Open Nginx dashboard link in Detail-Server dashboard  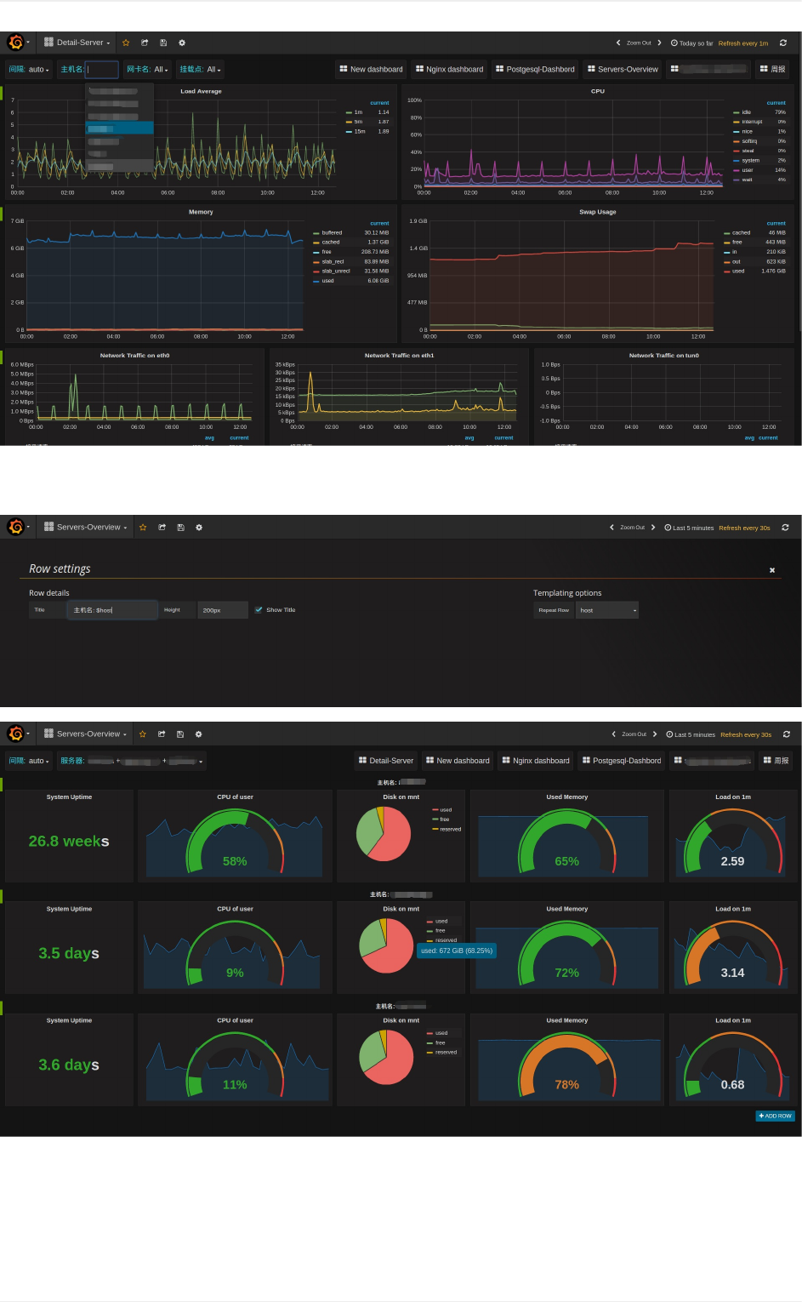[449, 70]
